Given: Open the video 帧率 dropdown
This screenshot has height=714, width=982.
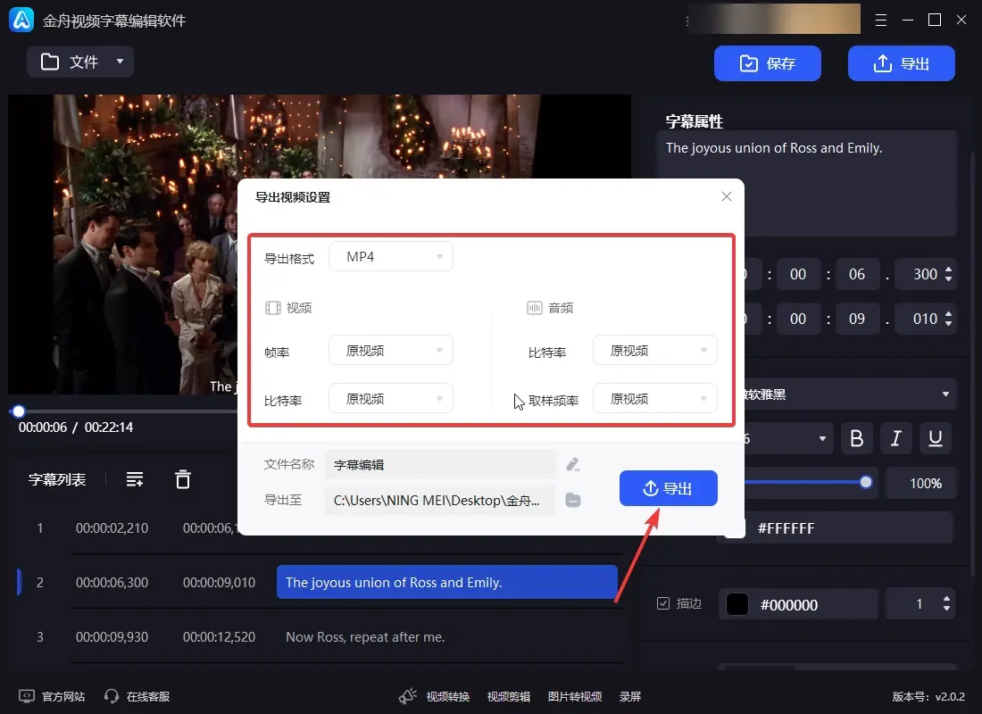Looking at the screenshot, I should [x=391, y=351].
